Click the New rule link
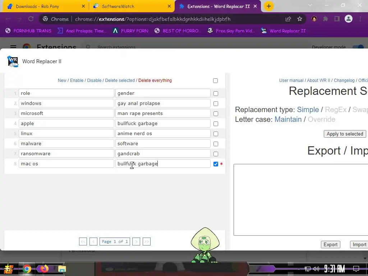The width and height of the screenshot is (368, 276). click(62, 80)
